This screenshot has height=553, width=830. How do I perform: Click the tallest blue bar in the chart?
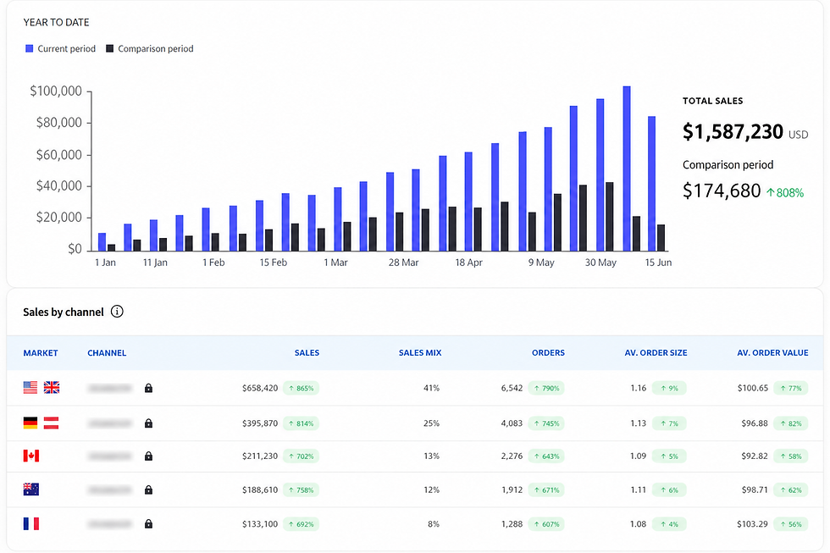coord(627,169)
